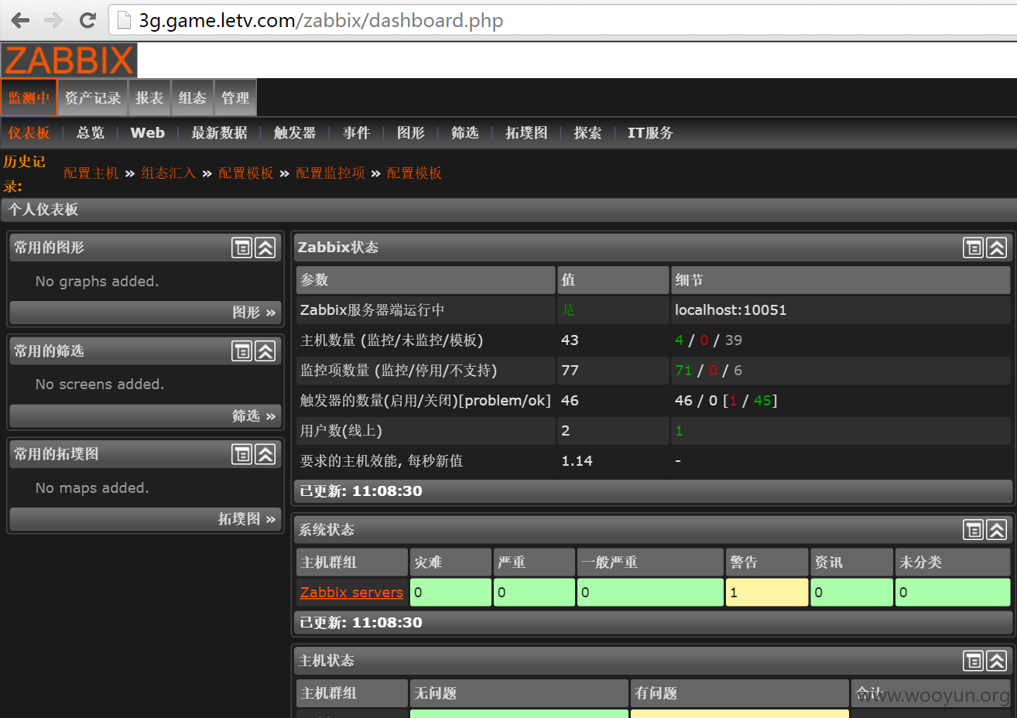Open the Zabbix servers host group link
Screen dimensions: 1017x718
[351, 593]
